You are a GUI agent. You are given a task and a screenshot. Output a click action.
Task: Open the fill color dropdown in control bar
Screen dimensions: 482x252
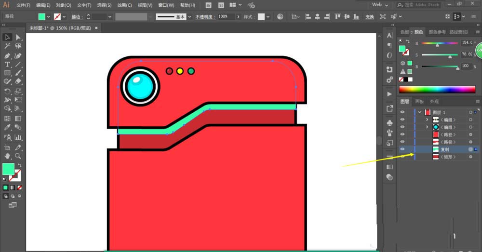48,17
